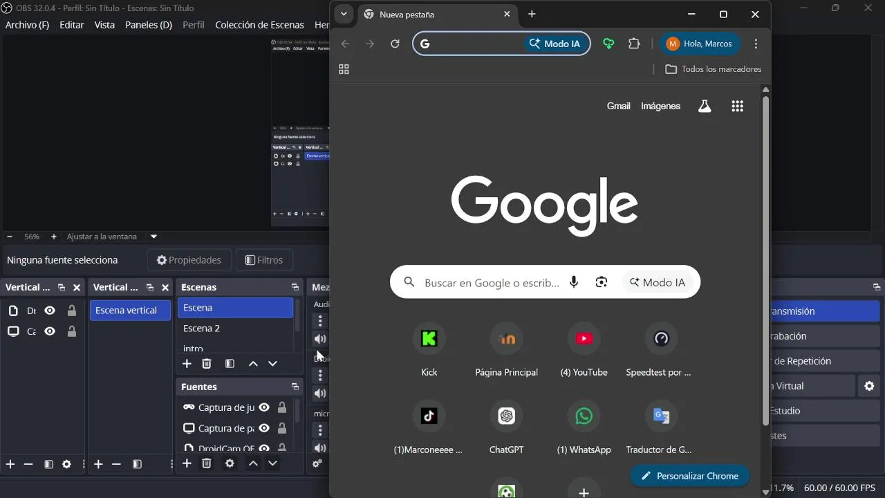Open source properties gear in Fuentes toolbar
This screenshot has width=885, height=498.
click(x=230, y=463)
